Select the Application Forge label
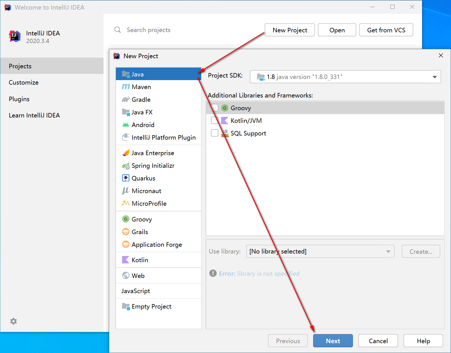Screen dimensions: 451x353 [x=157, y=245]
